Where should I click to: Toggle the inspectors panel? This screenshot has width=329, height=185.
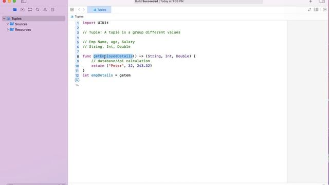click(x=322, y=2)
